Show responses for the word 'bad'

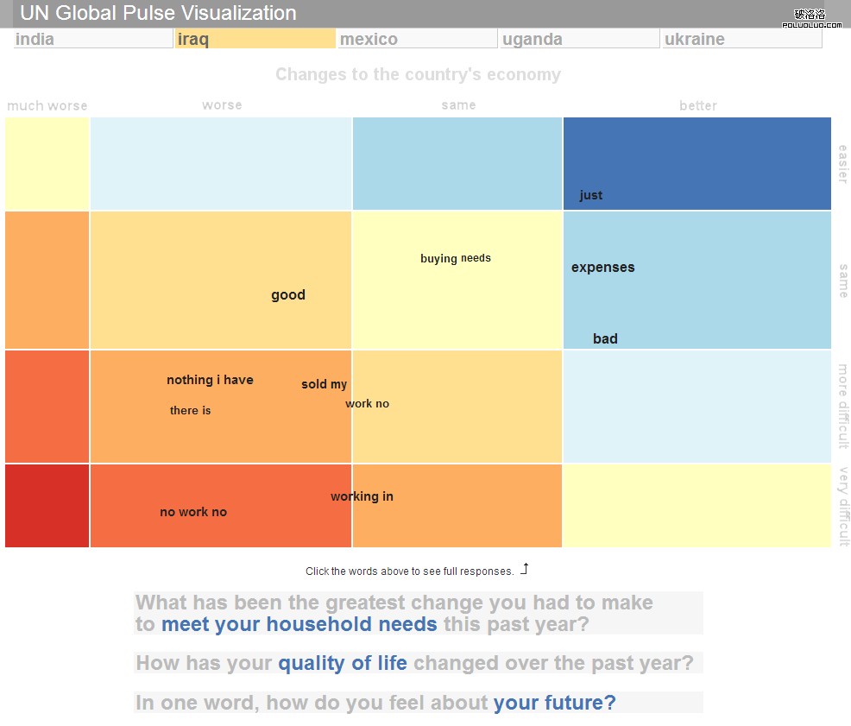(x=605, y=339)
